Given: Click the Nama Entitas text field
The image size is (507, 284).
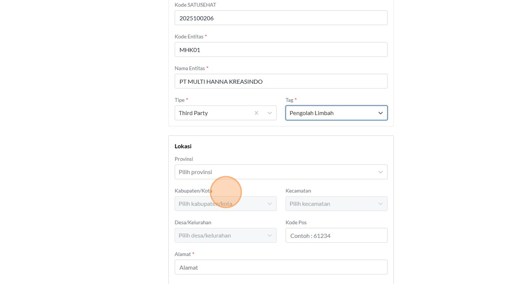Looking at the screenshot, I should [281, 82].
